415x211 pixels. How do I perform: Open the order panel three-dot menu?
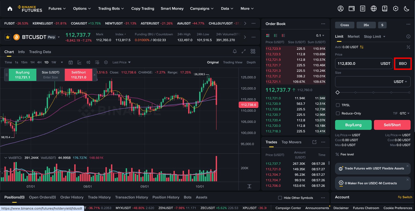coord(408,24)
